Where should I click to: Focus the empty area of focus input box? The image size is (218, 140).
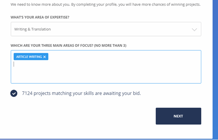pyautogui.click(x=106, y=72)
